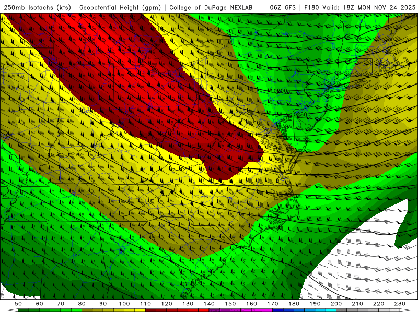
Task: Click the '60' value on the legend
Action: (39, 304)
